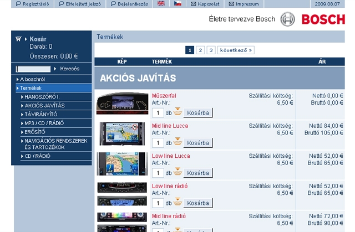Open the Mid line Lucca thumbnail
This screenshot has height=232, width=355.
(122, 133)
